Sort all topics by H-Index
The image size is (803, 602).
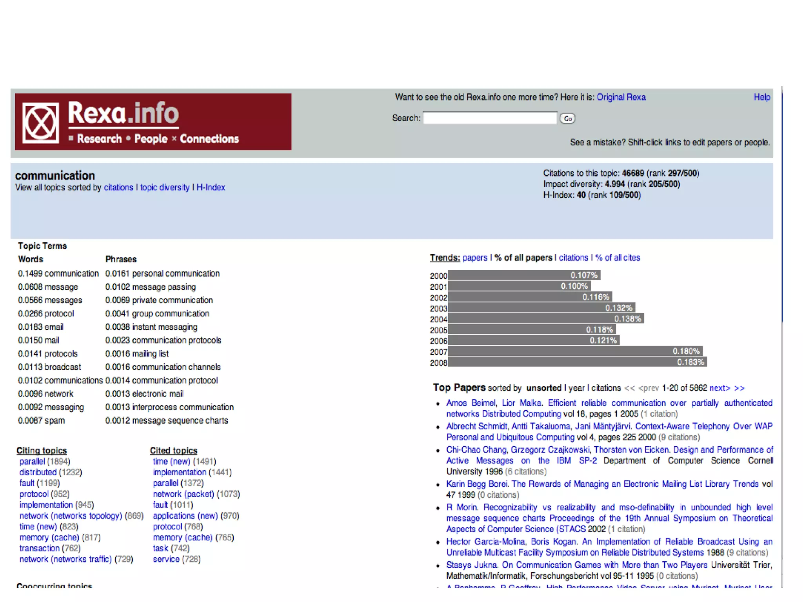[x=211, y=187]
